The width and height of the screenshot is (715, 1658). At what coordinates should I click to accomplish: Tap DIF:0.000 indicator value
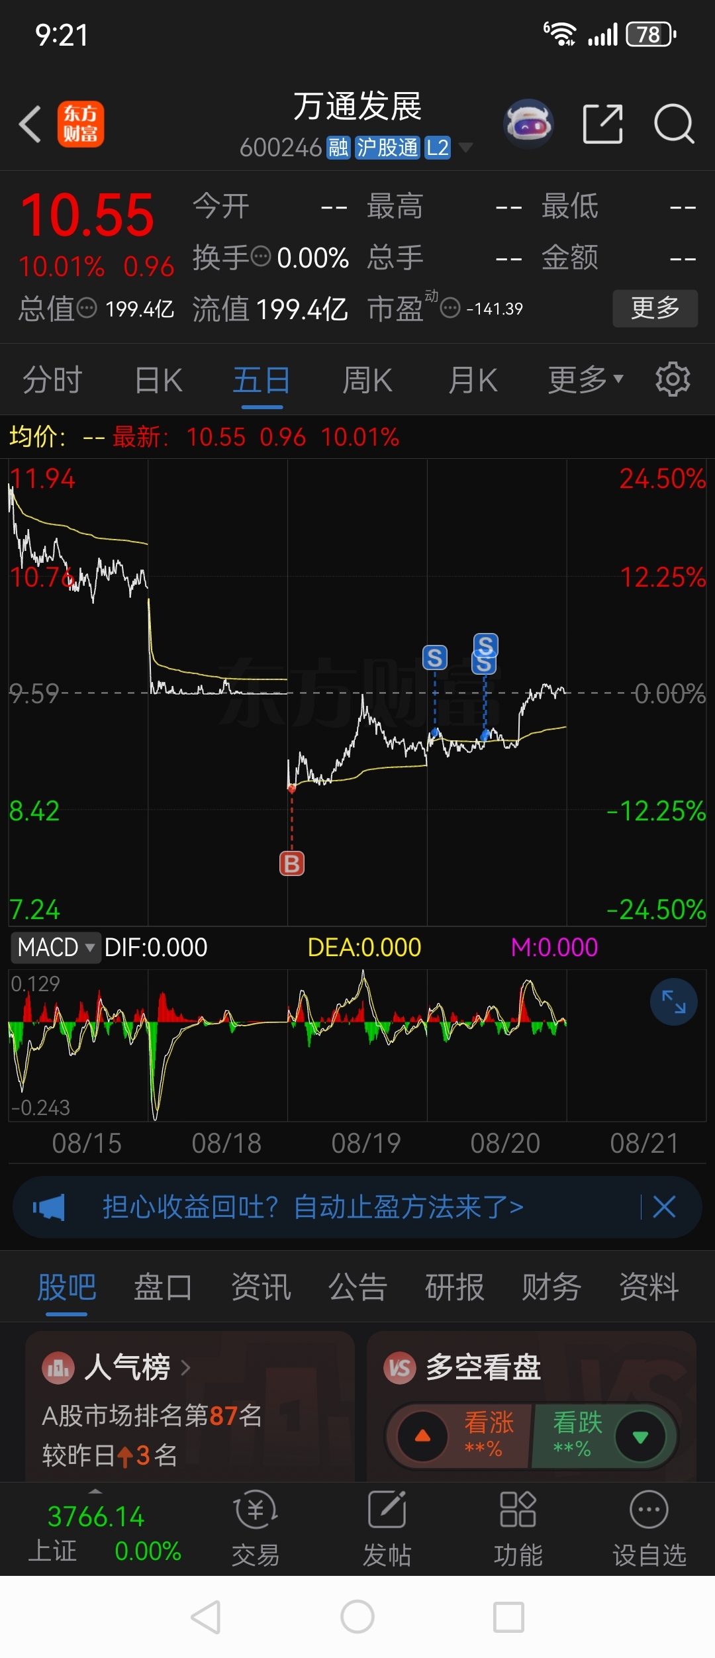pyautogui.click(x=156, y=948)
